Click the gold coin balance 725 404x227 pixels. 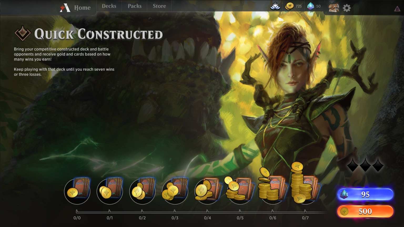294,6
